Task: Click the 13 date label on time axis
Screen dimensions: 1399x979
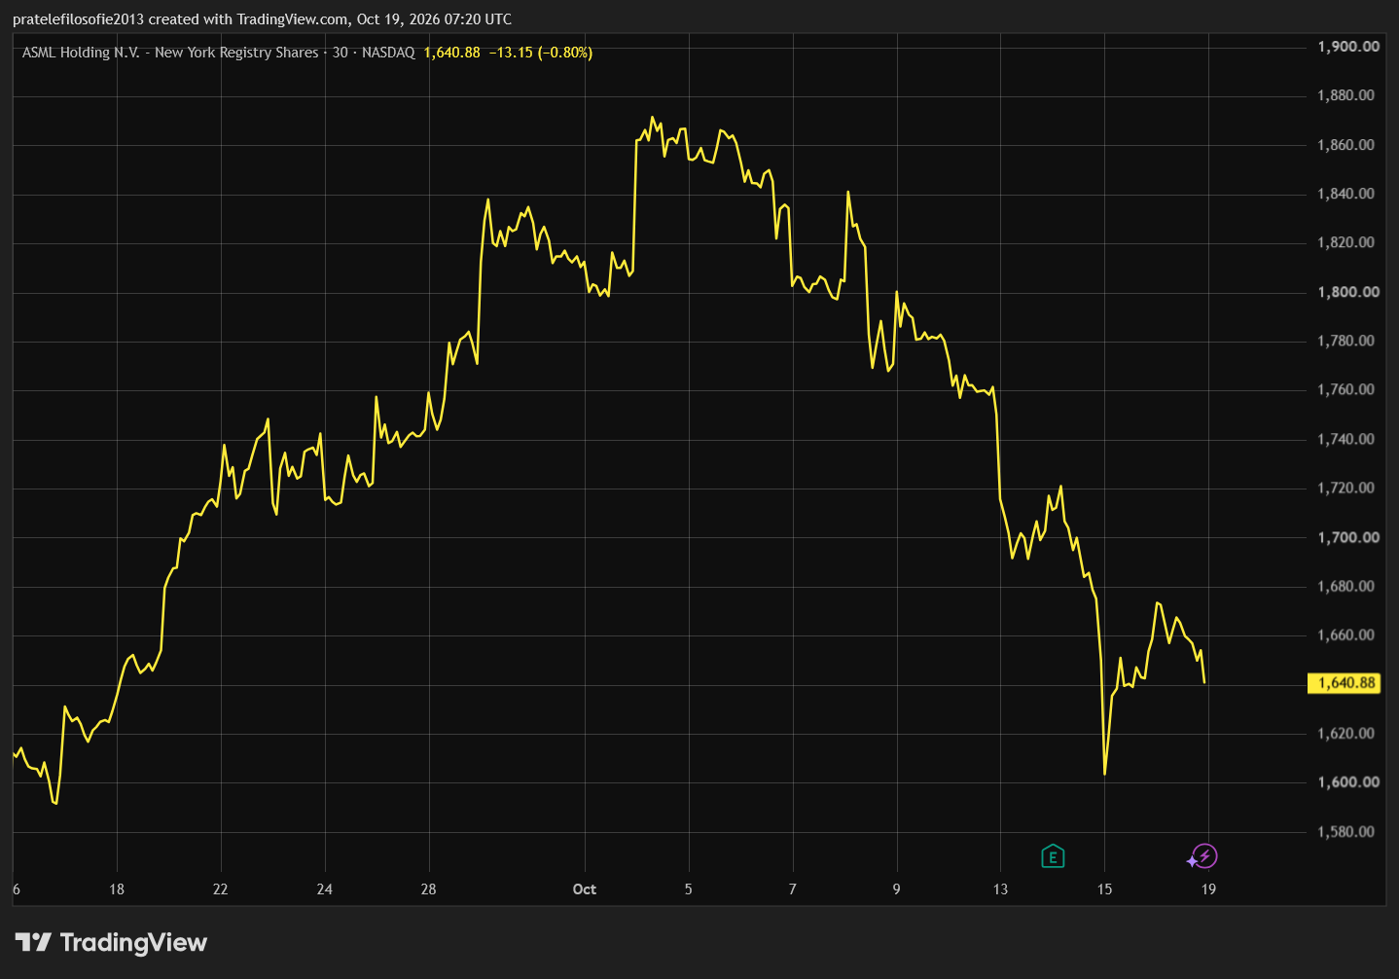Action: pyautogui.click(x=1001, y=889)
